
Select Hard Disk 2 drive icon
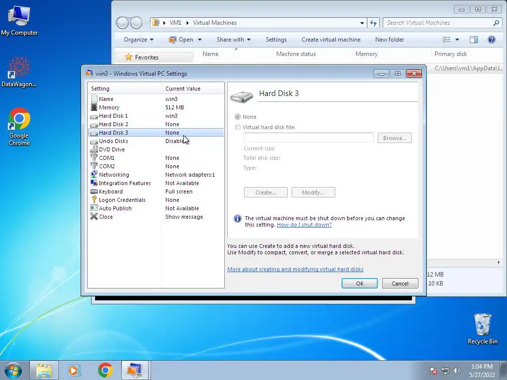pos(94,124)
